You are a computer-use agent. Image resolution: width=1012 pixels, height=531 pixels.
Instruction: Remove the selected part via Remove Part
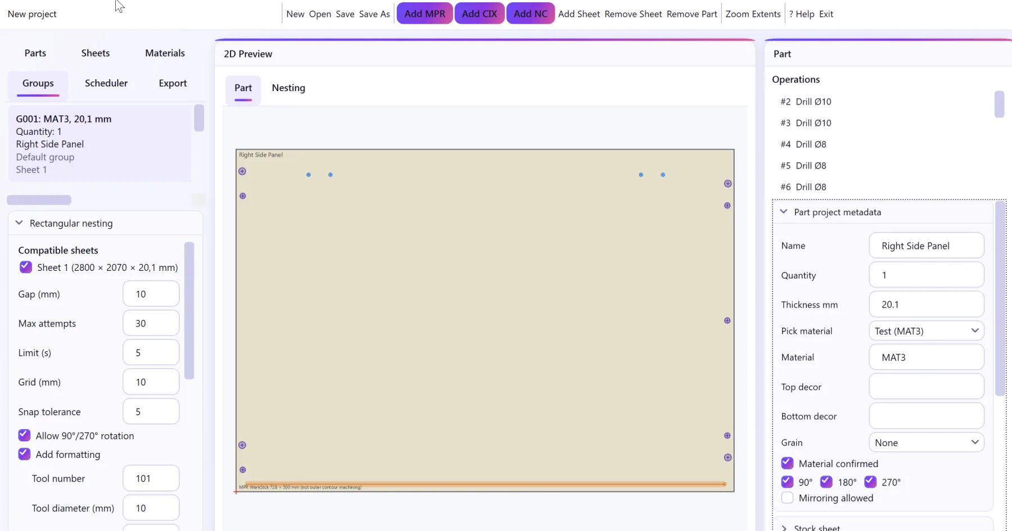click(x=692, y=14)
